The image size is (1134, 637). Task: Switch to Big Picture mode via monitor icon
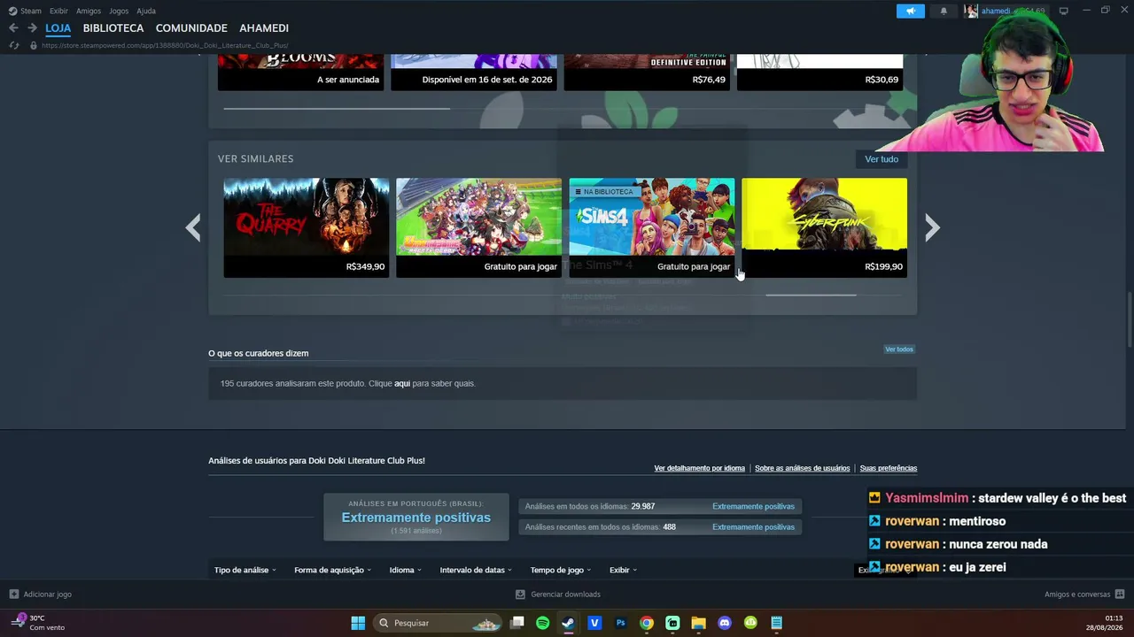pyautogui.click(x=1063, y=11)
